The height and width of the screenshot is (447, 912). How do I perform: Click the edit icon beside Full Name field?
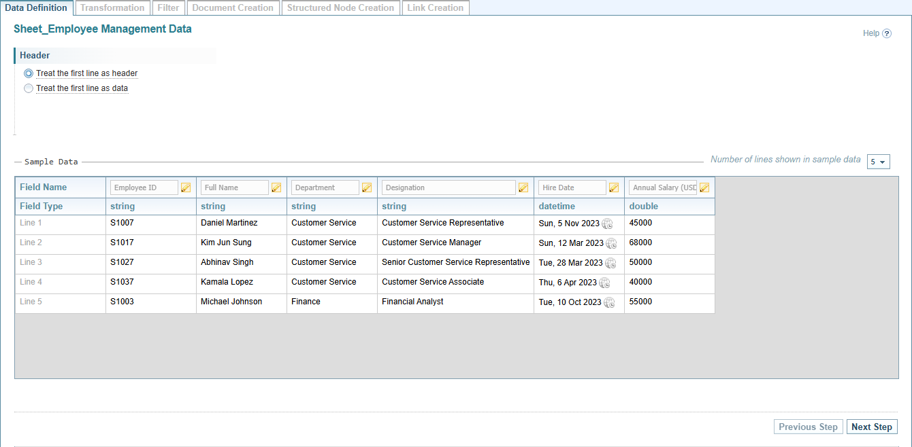click(x=276, y=188)
